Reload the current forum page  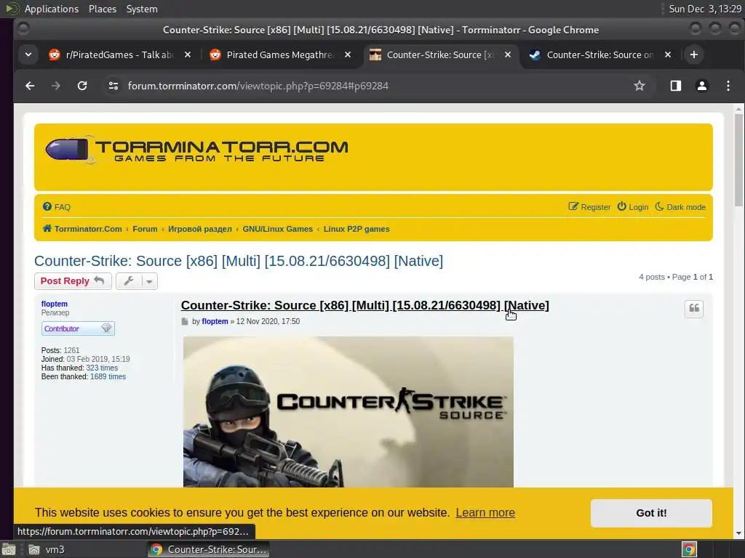82,86
